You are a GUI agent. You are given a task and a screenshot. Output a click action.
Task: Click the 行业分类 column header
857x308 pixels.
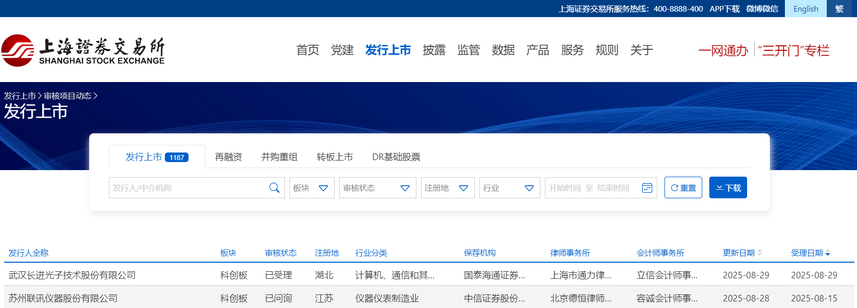pos(371,253)
